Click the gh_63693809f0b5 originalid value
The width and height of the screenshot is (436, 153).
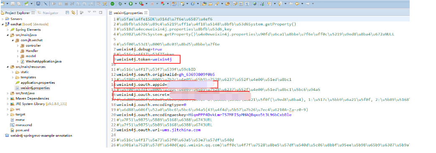tap(197, 75)
